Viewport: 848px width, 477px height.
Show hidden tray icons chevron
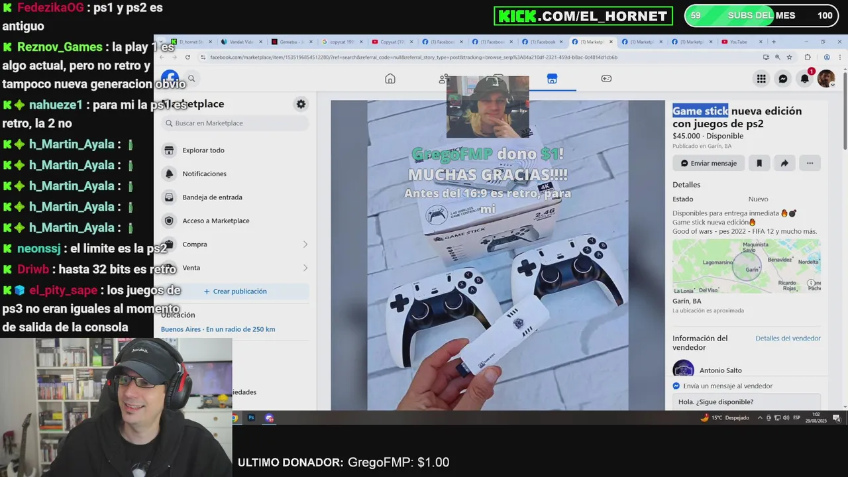(760, 418)
